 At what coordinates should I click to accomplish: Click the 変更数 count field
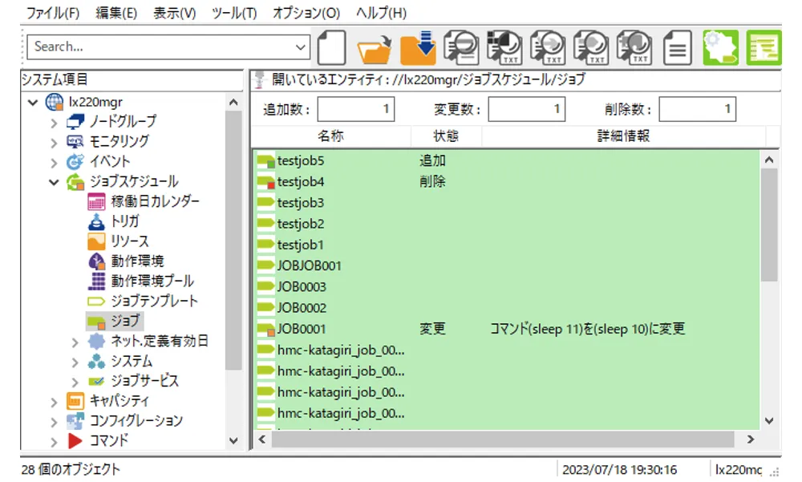pos(527,109)
